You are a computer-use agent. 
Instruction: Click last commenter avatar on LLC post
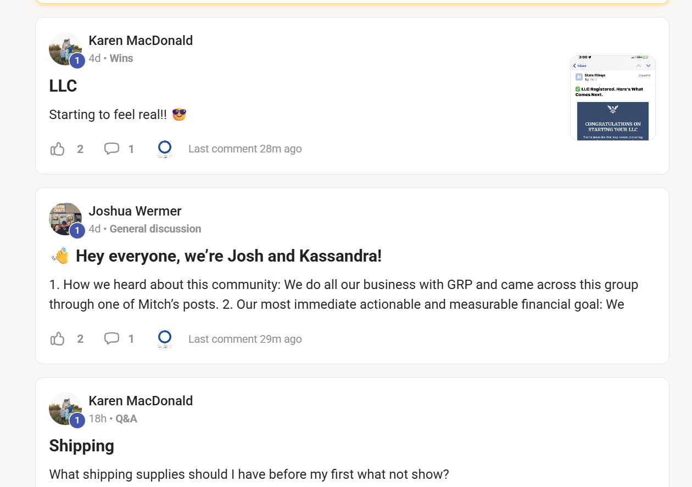tap(165, 149)
